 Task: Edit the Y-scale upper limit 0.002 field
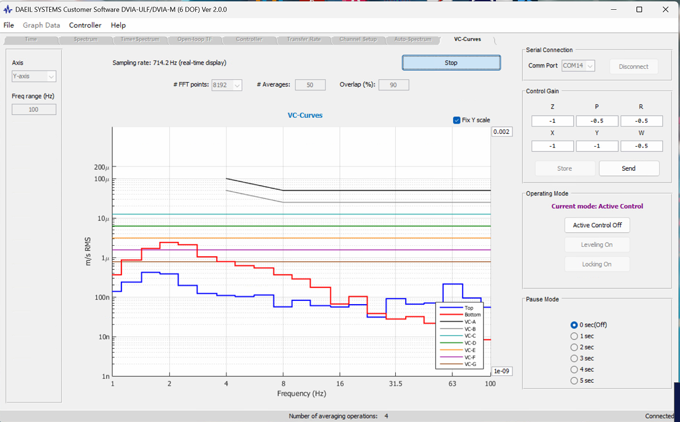point(502,131)
